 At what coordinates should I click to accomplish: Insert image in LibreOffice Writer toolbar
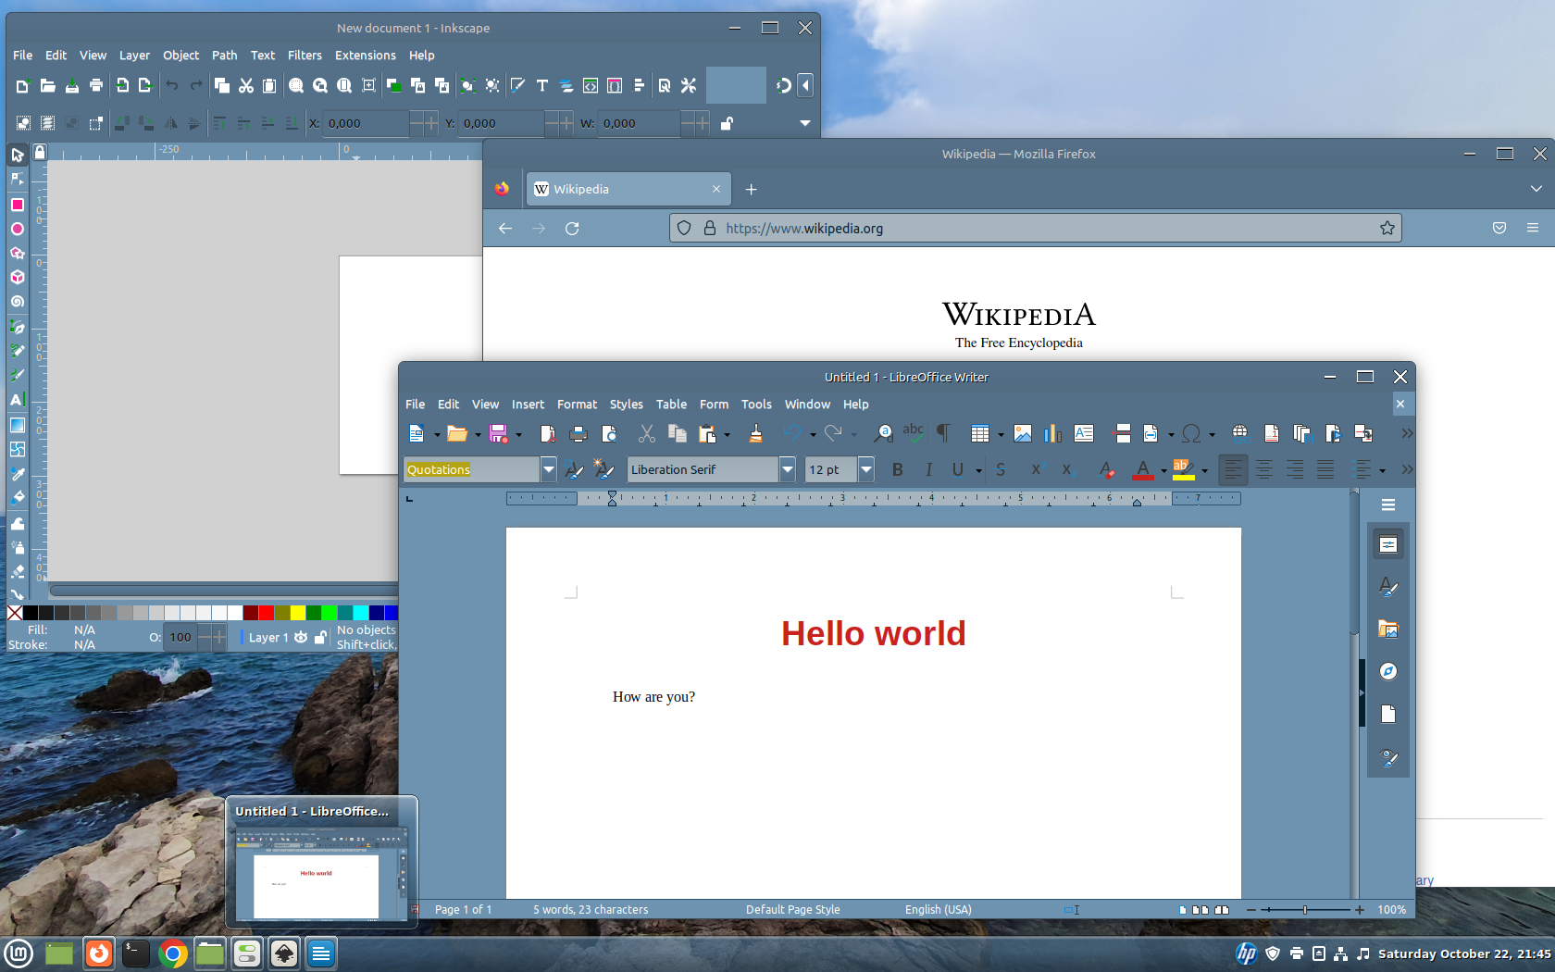tap(1022, 433)
